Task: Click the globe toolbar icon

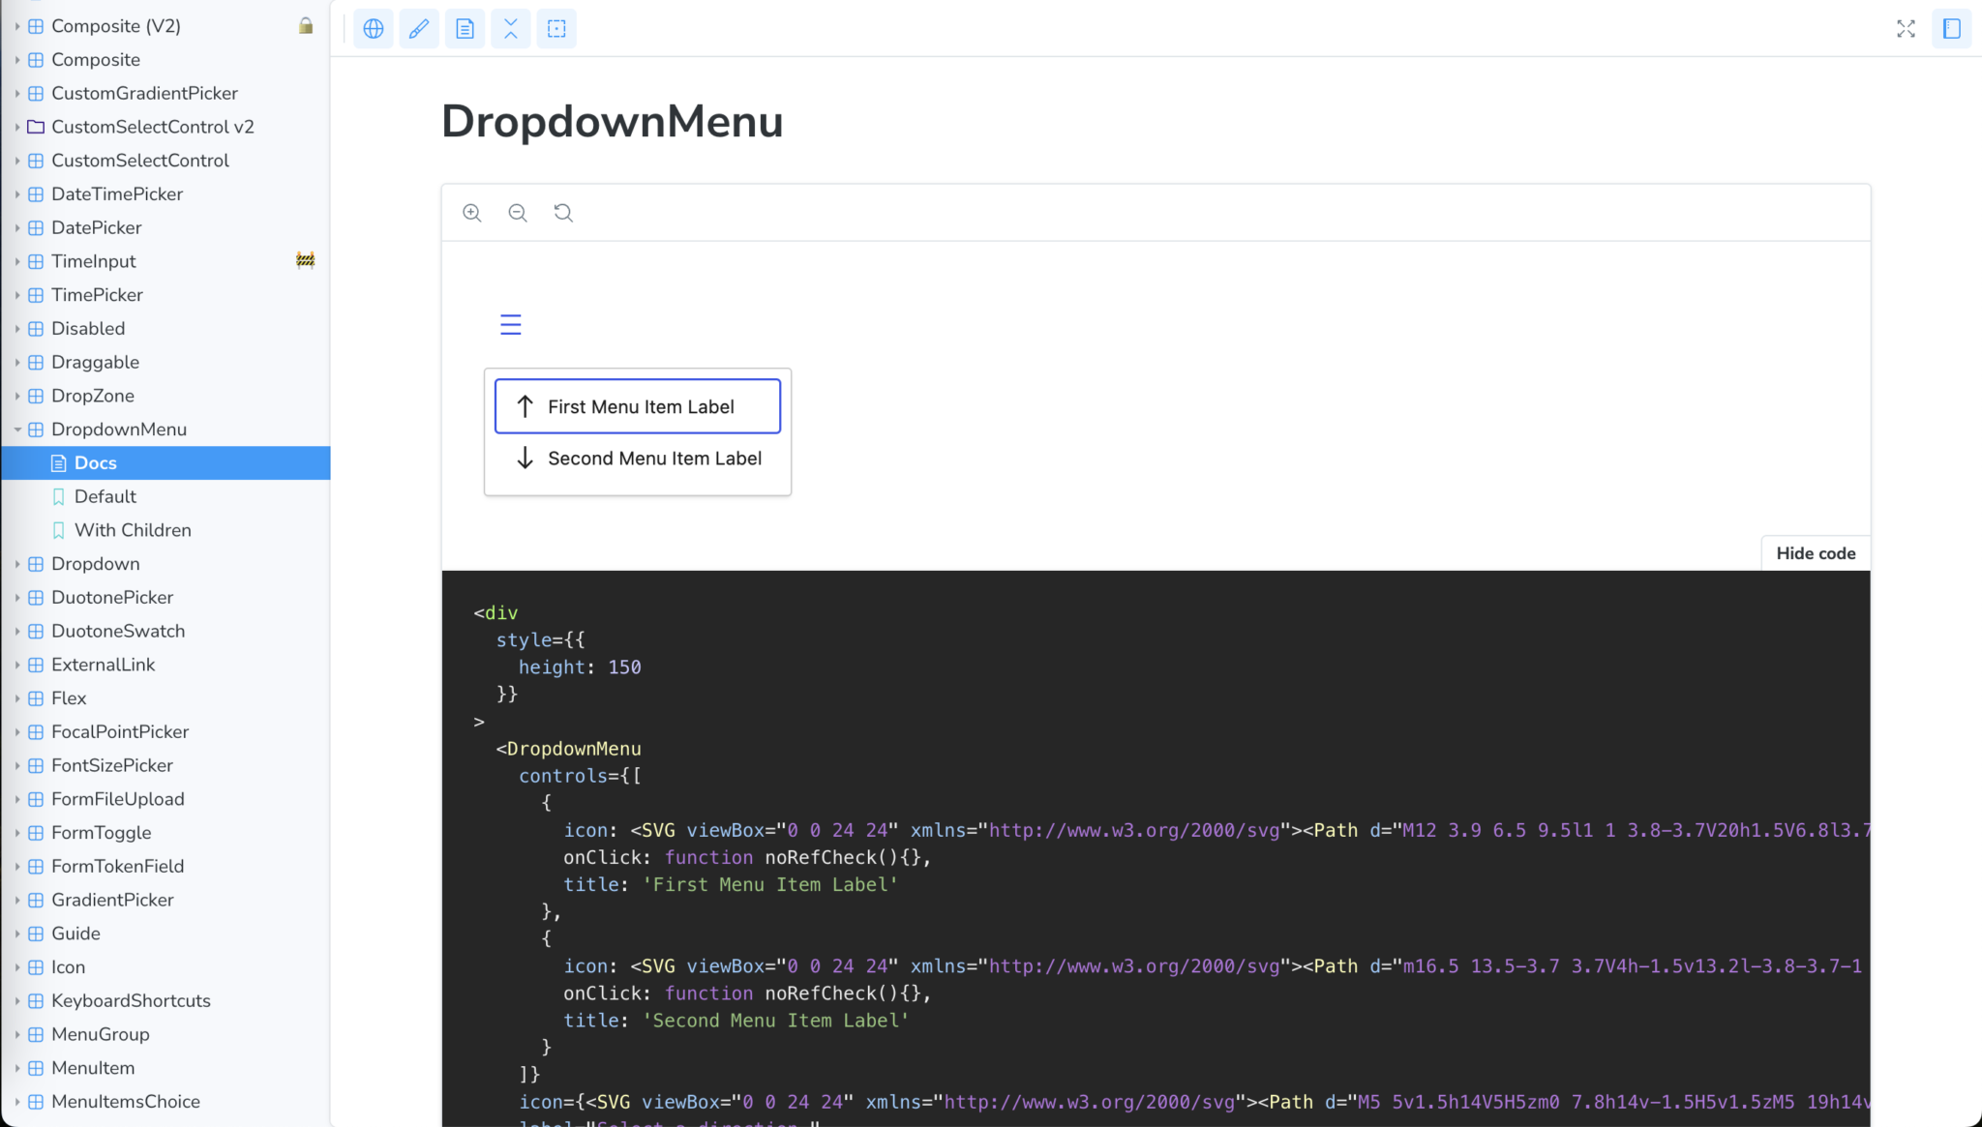Action: 374,29
